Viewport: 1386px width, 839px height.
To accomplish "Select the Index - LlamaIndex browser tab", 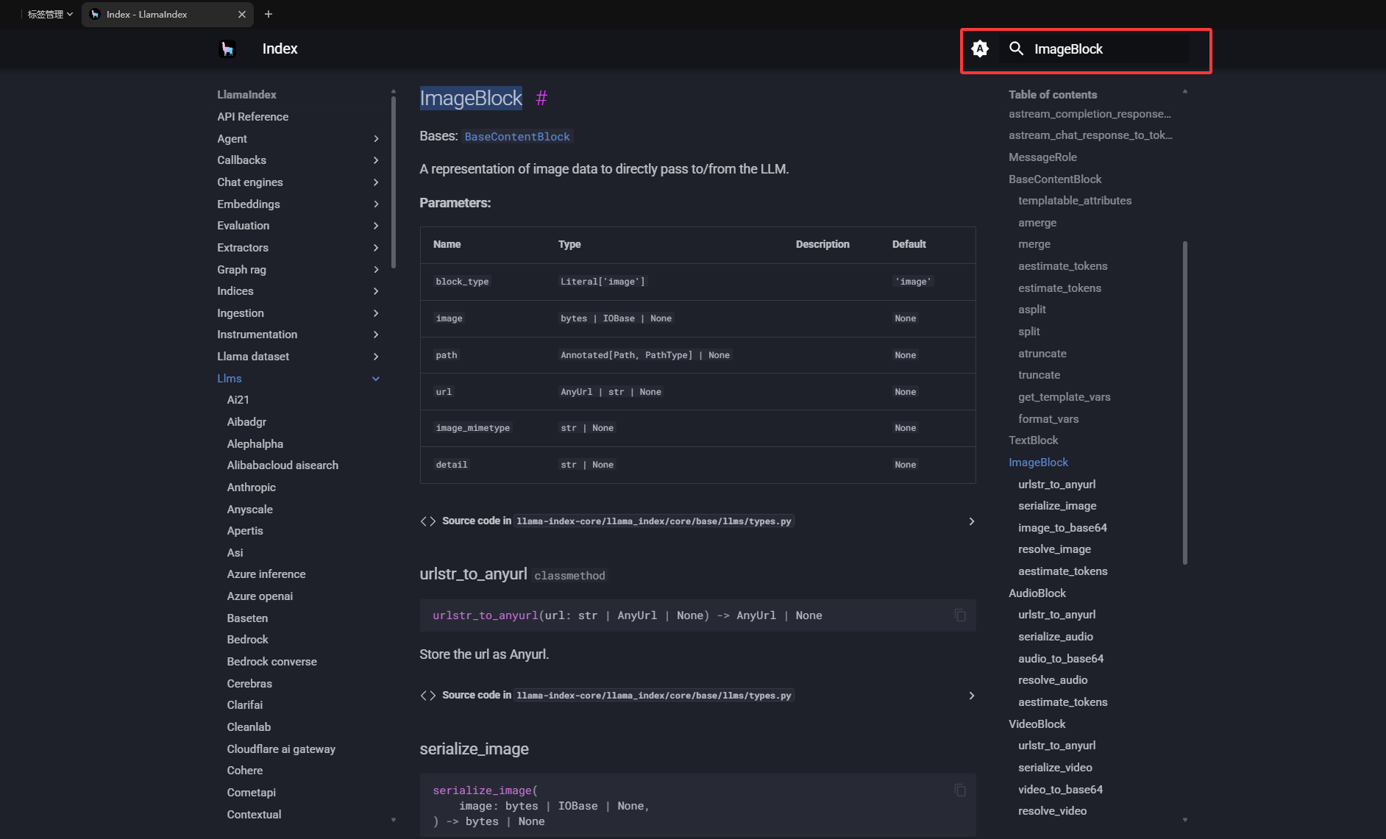I will click(x=168, y=14).
